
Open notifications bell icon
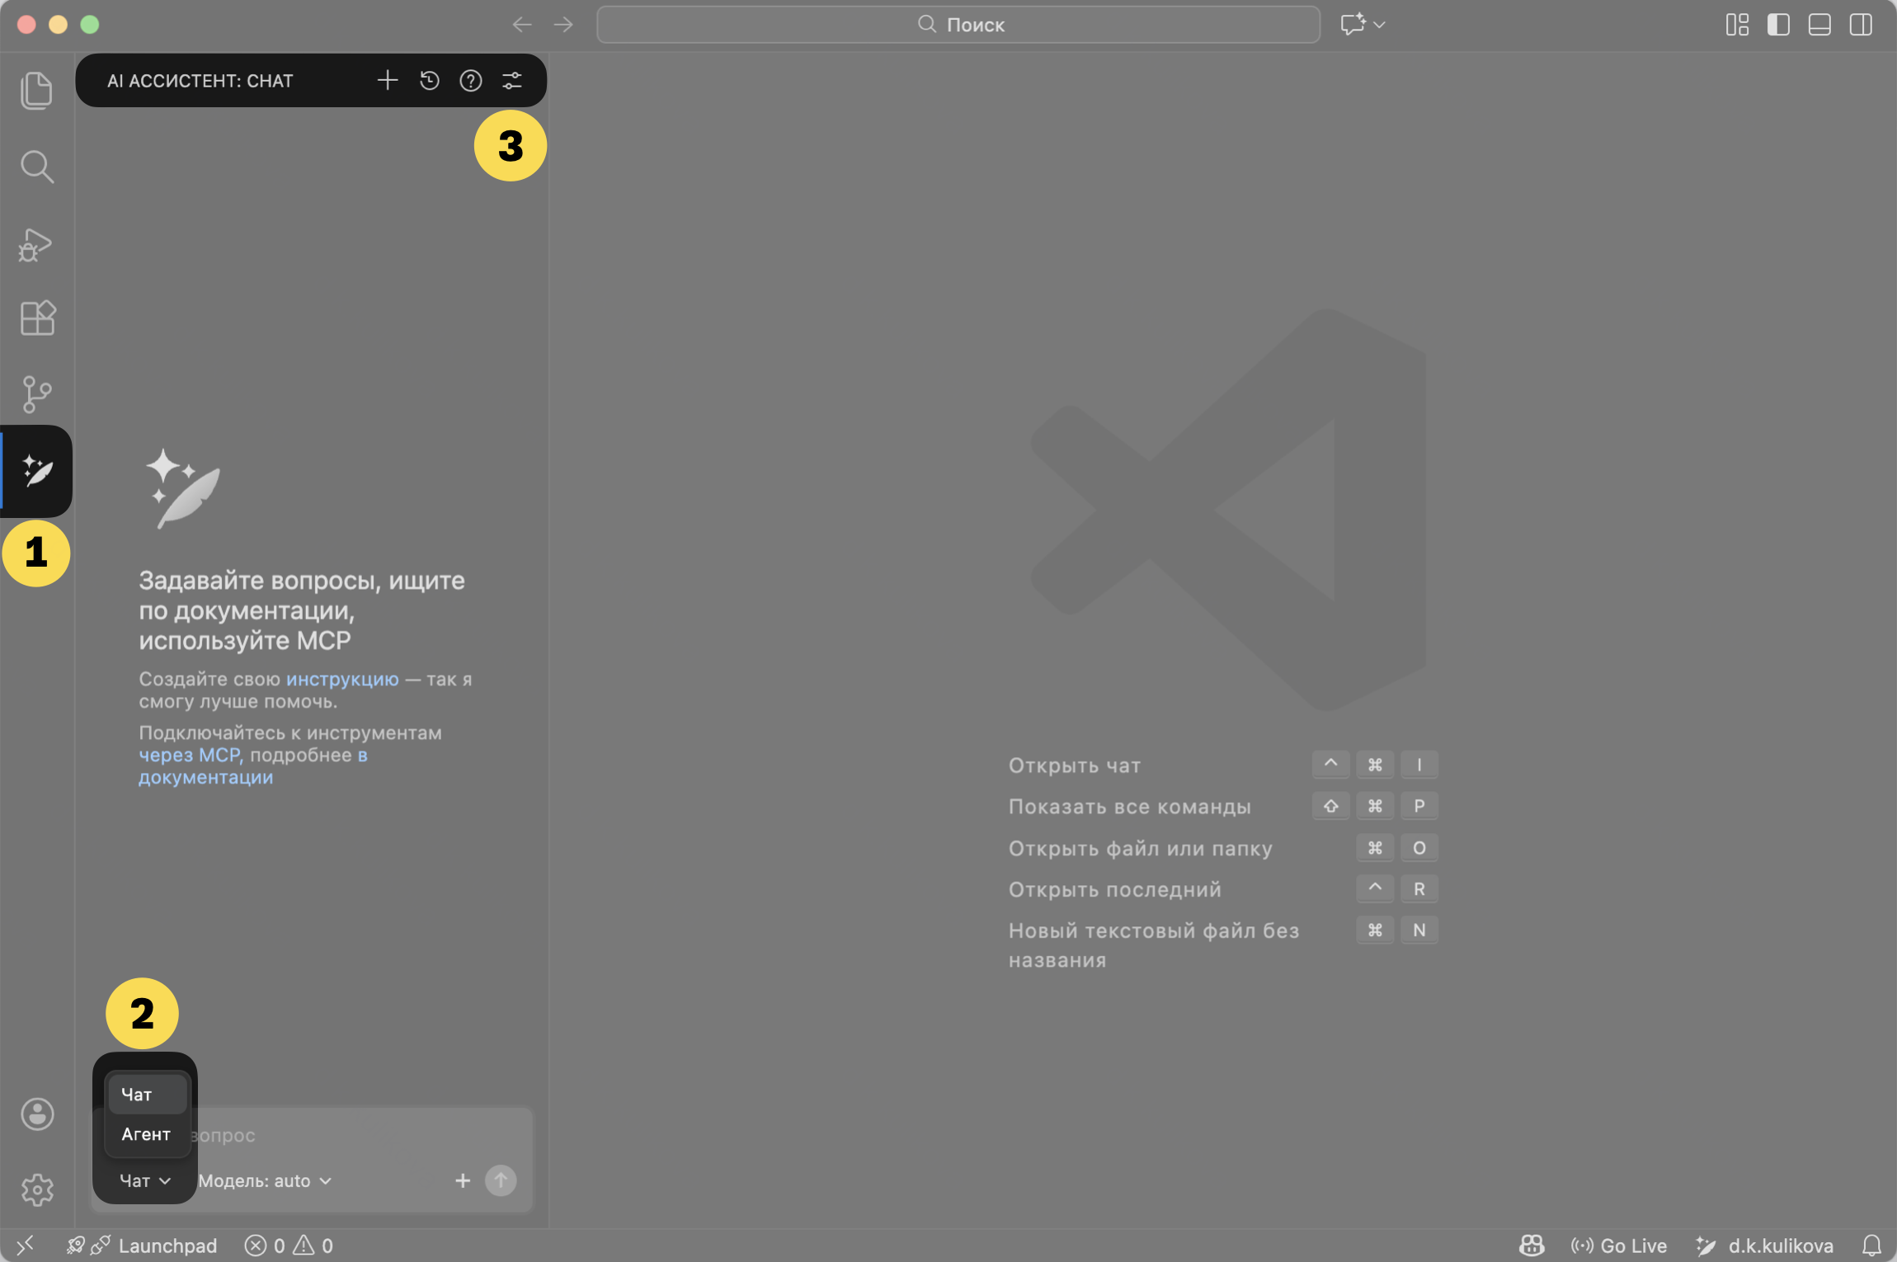(x=1871, y=1246)
